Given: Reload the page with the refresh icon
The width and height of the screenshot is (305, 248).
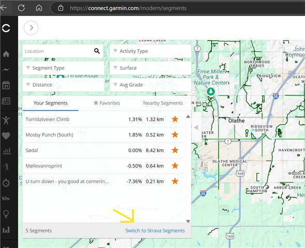Looking at the screenshot, I should [21, 8].
